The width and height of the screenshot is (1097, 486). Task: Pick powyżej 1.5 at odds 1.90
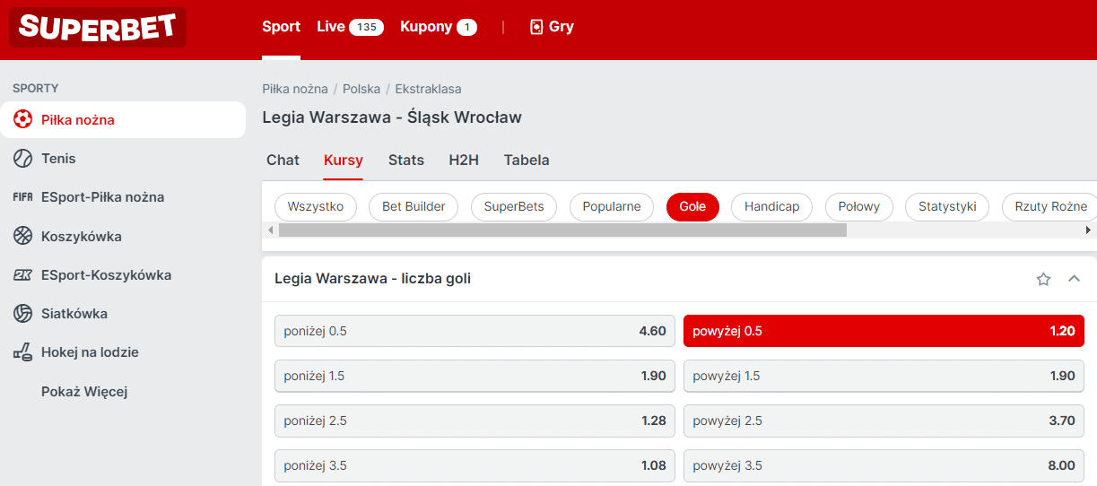(884, 376)
